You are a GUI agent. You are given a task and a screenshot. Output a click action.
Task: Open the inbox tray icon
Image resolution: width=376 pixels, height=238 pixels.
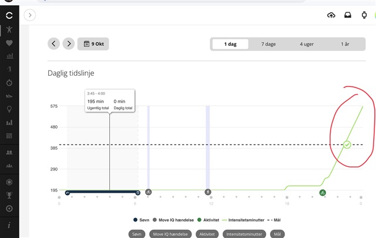pos(347,15)
